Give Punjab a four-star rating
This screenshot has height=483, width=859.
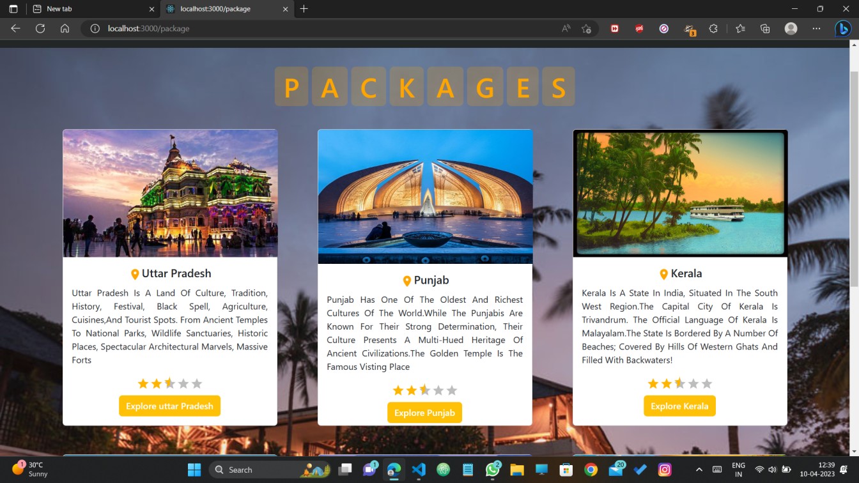click(438, 390)
